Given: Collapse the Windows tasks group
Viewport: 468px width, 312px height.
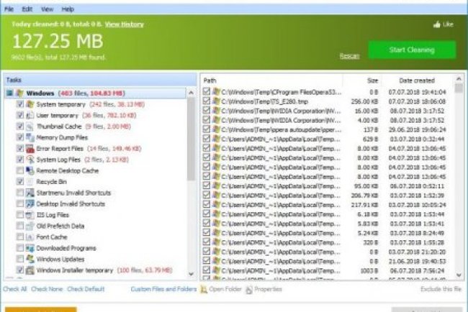Looking at the screenshot, I should click(x=9, y=93).
